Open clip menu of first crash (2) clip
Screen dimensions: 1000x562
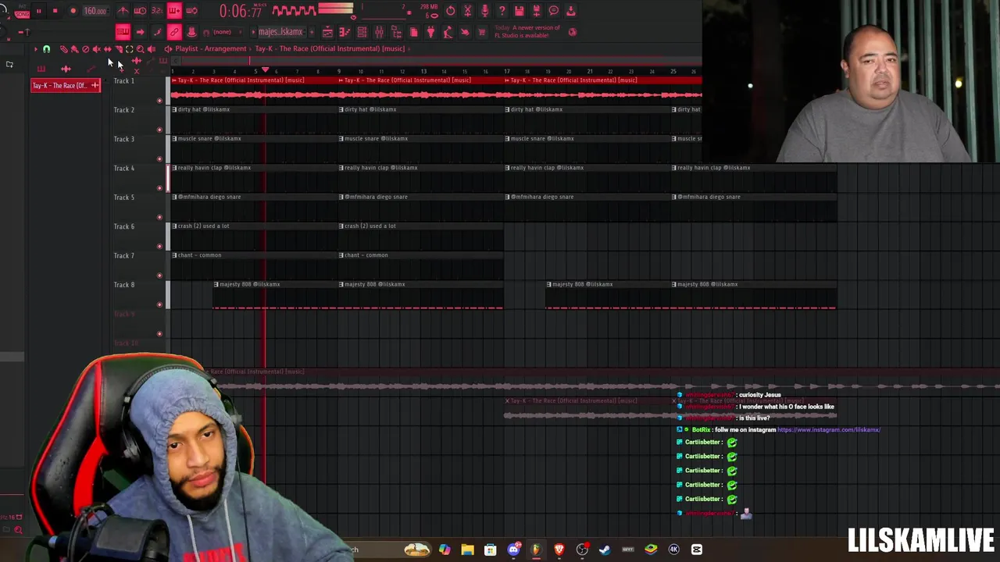pos(175,226)
